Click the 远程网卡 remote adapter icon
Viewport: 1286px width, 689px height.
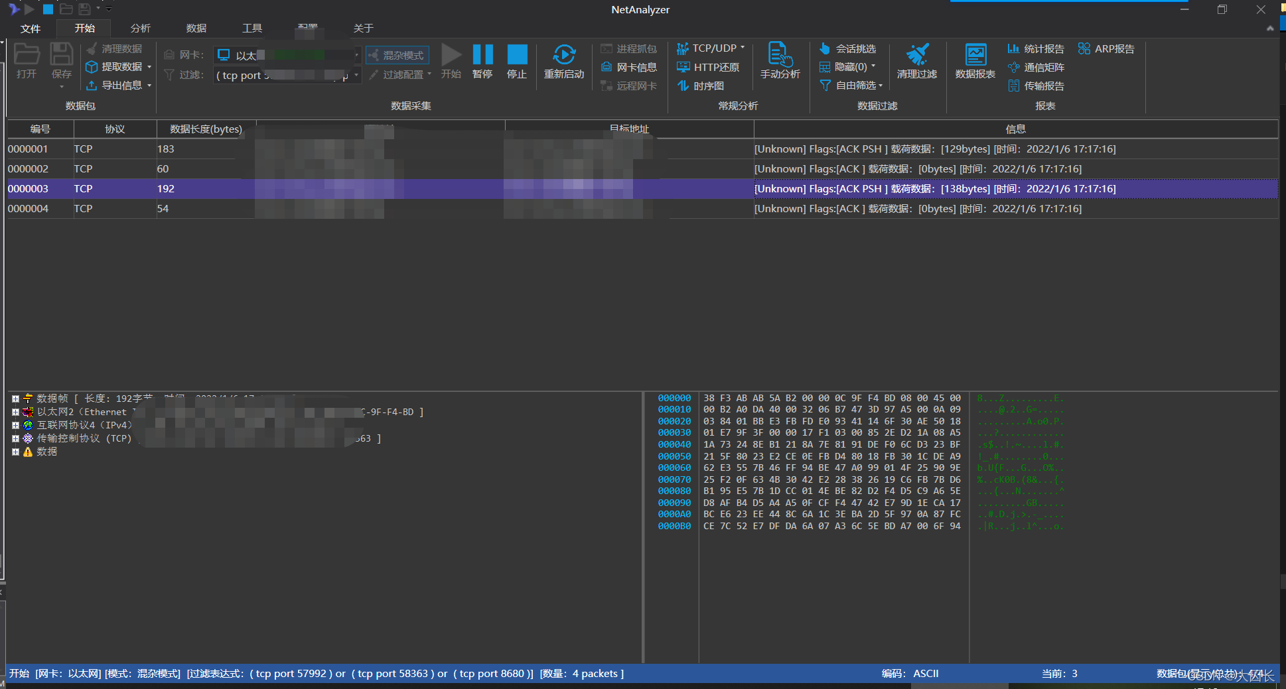click(x=607, y=86)
